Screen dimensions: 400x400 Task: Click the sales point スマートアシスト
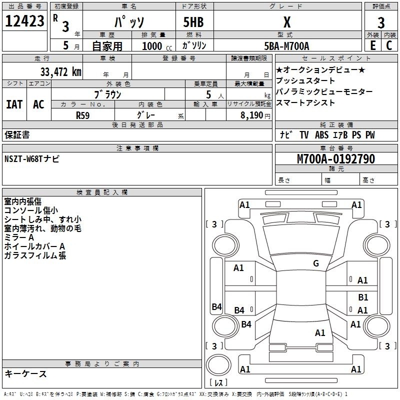305,103
